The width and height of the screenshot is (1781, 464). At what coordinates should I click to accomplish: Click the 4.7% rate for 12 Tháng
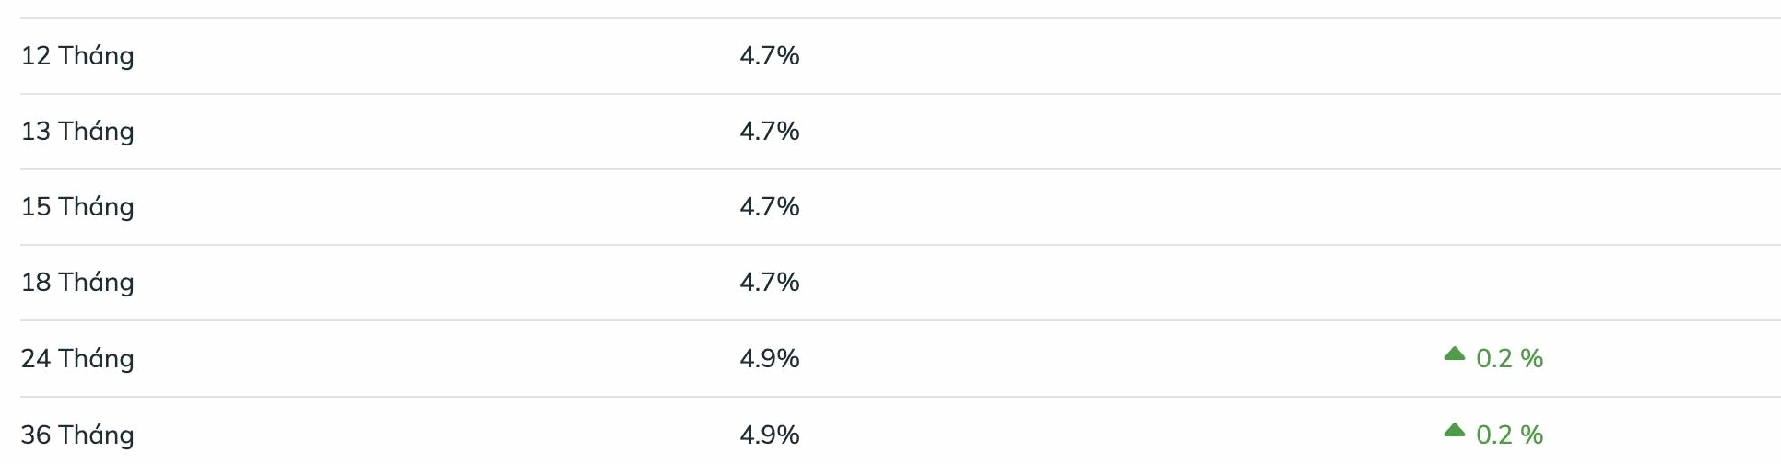click(769, 56)
